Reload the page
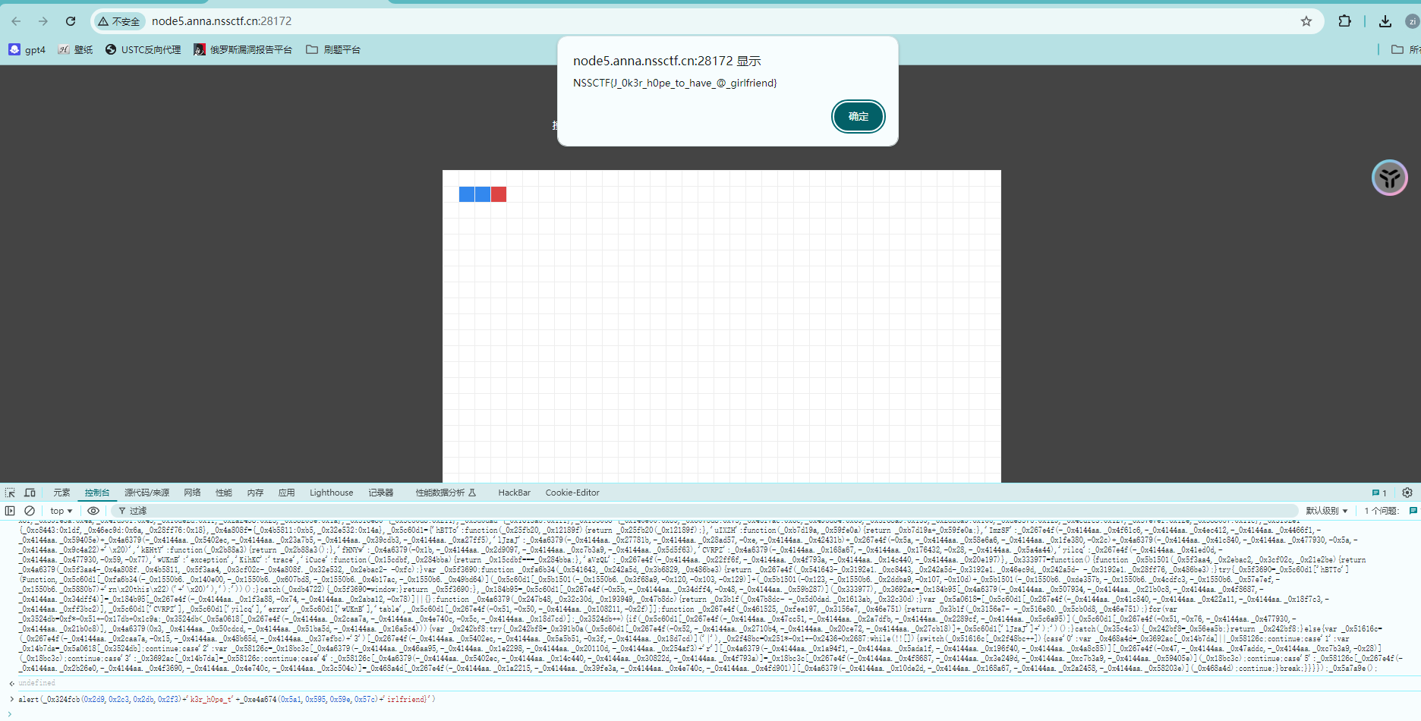The image size is (1421, 721). click(x=71, y=21)
